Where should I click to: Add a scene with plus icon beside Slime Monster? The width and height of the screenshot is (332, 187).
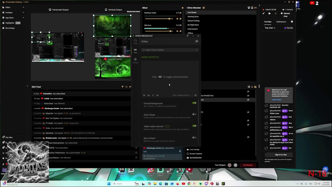tap(204, 8)
